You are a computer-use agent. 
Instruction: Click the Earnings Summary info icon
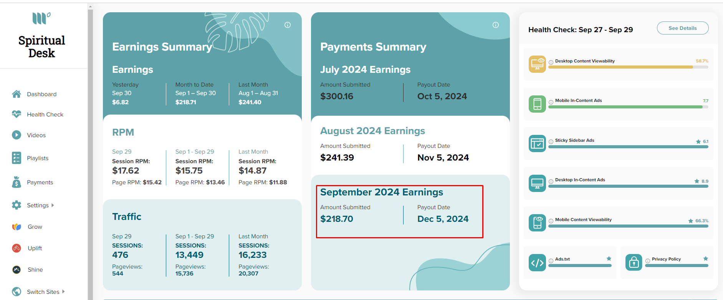click(x=288, y=25)
